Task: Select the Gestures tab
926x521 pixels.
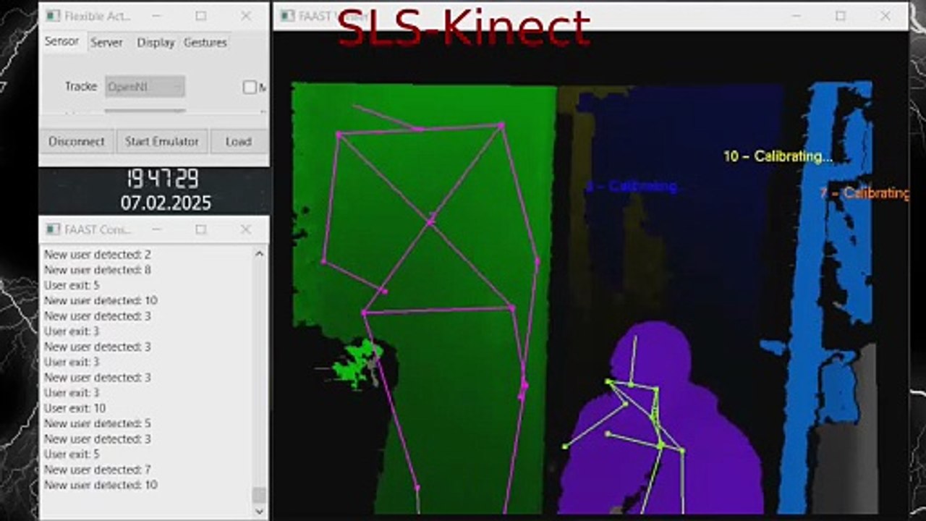Action: [x=205, y=42]
